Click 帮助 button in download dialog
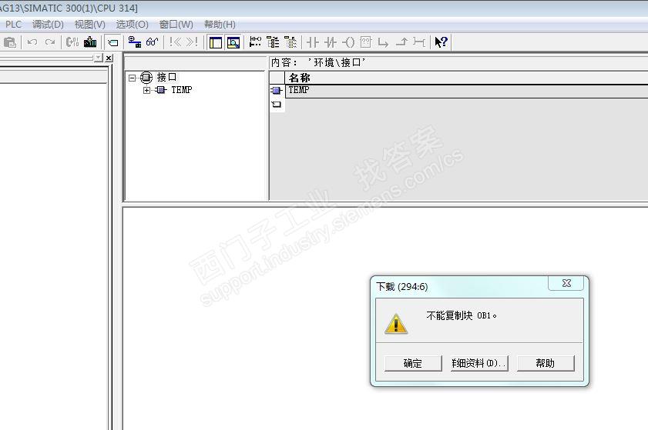Image resolution: width=648 pixels, height=430 pixels. 546,363
